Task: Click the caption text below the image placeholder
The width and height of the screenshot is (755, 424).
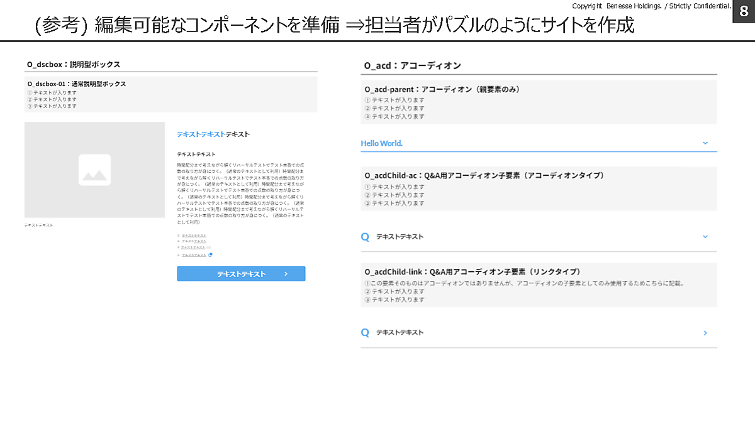Action: point(38,225)
